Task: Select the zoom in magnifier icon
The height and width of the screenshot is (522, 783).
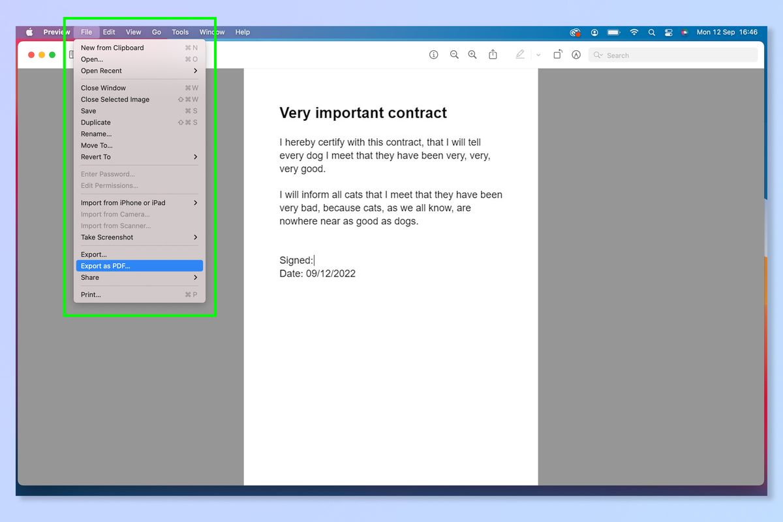Action: coord(472,55)
